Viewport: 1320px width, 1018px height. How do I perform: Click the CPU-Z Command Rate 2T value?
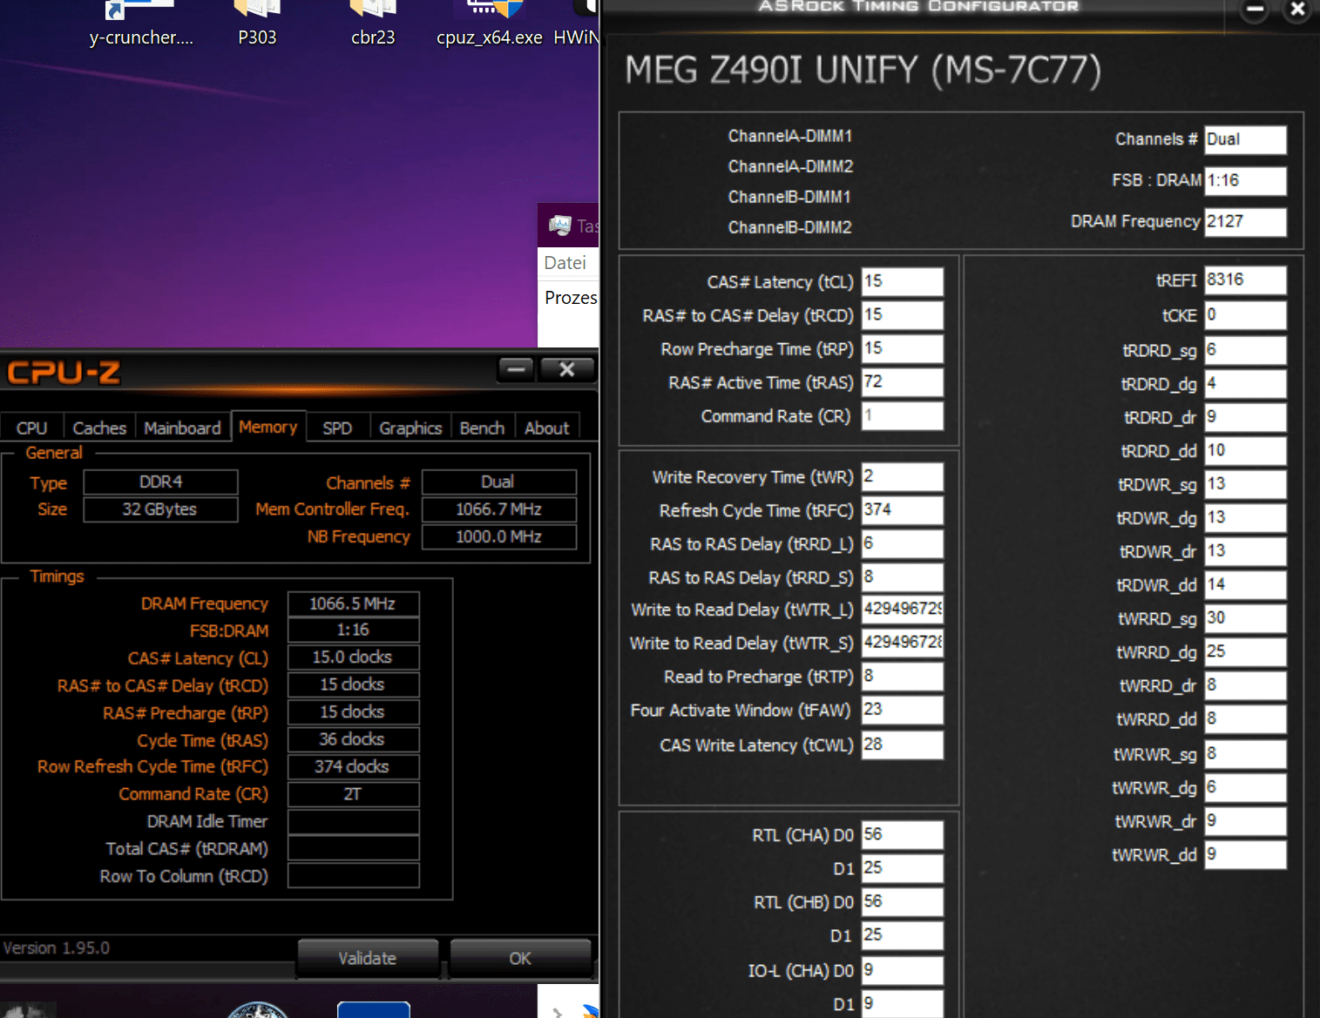[x=353, y=794]
